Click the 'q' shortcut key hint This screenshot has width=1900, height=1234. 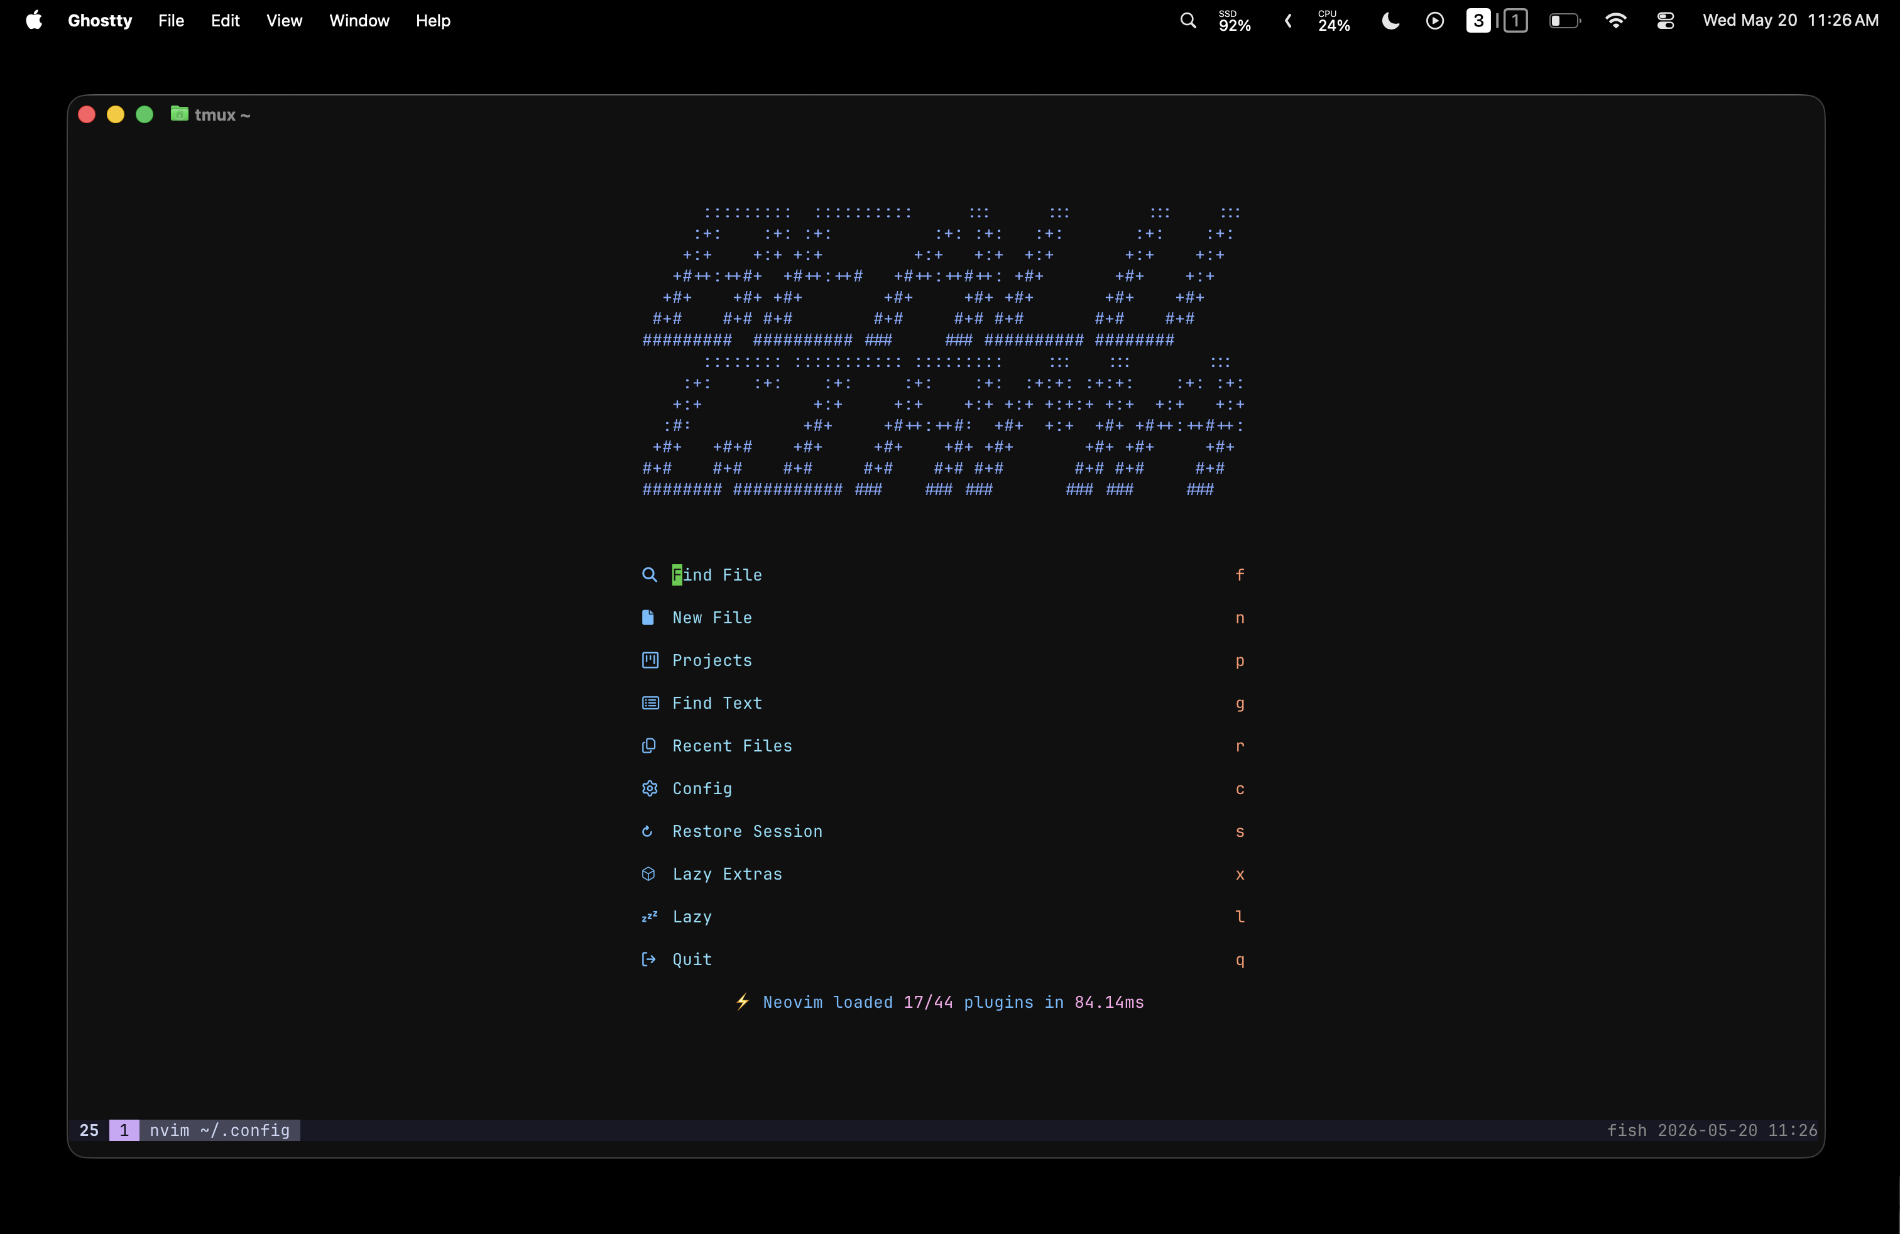pyautogui.click(x=1240, y=960)
